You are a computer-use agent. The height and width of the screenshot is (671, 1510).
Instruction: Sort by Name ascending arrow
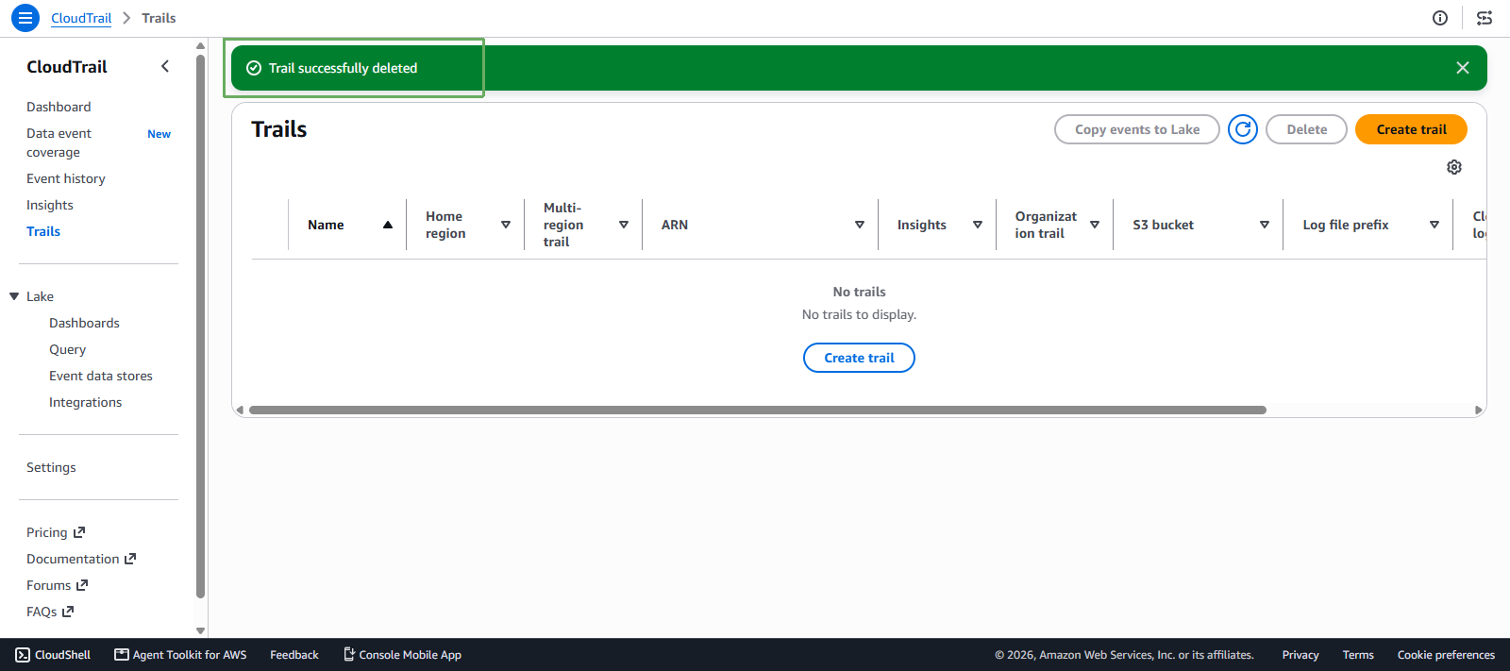(x=388, y=225)
